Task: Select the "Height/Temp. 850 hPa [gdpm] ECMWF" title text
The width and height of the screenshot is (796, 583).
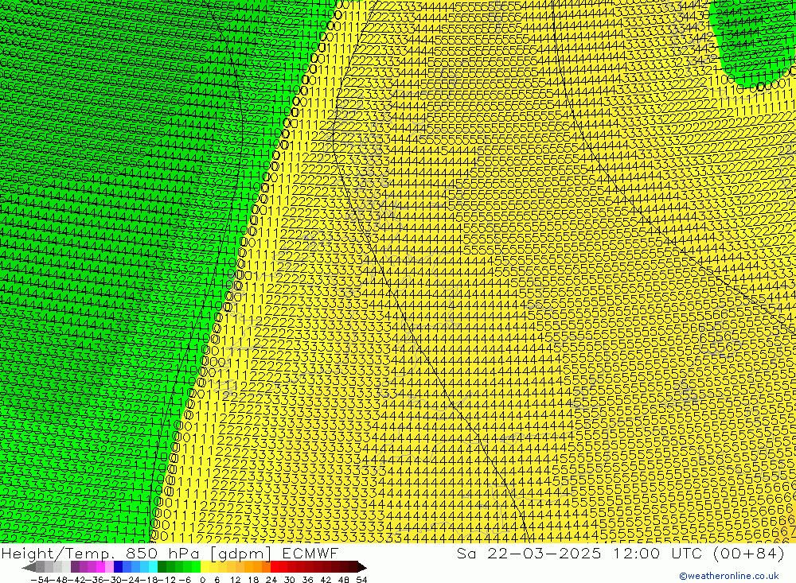Action: (x=170, y=553)
